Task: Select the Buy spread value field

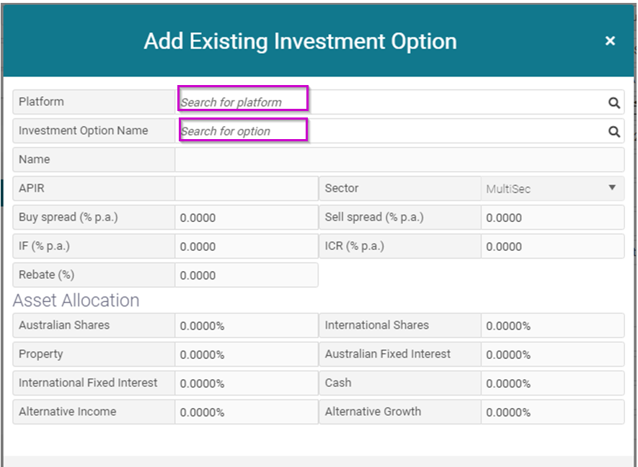Action: point(246,218)
